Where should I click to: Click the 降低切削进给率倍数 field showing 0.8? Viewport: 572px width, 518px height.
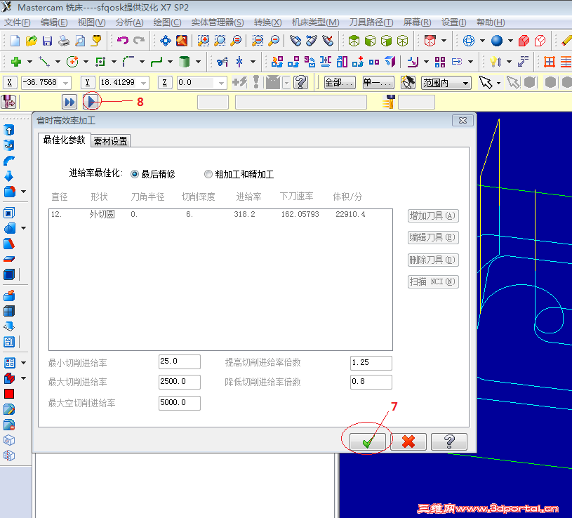pos(371,382)
